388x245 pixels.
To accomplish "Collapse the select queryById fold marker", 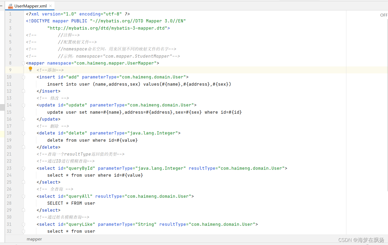I will (x=23, y=168).
